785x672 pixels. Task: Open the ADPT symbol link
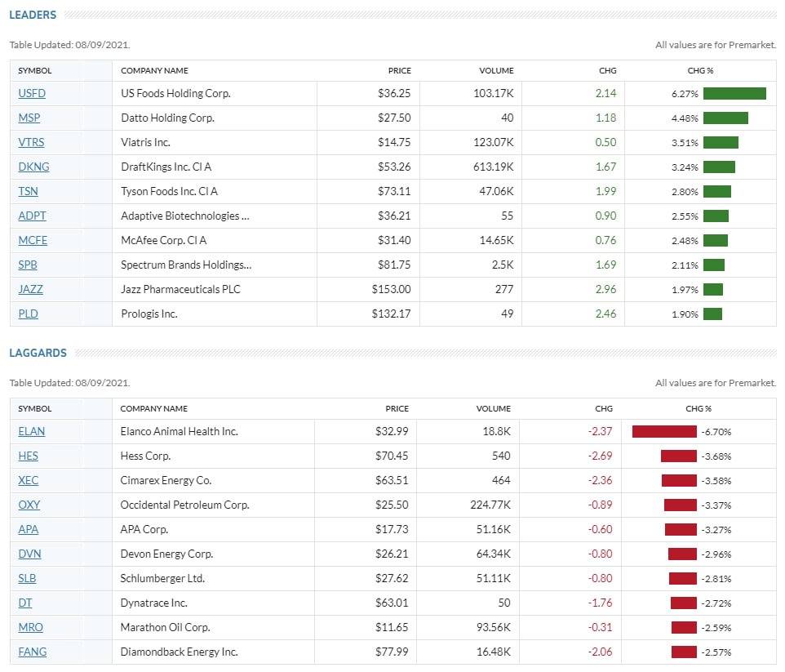[32, 216]
